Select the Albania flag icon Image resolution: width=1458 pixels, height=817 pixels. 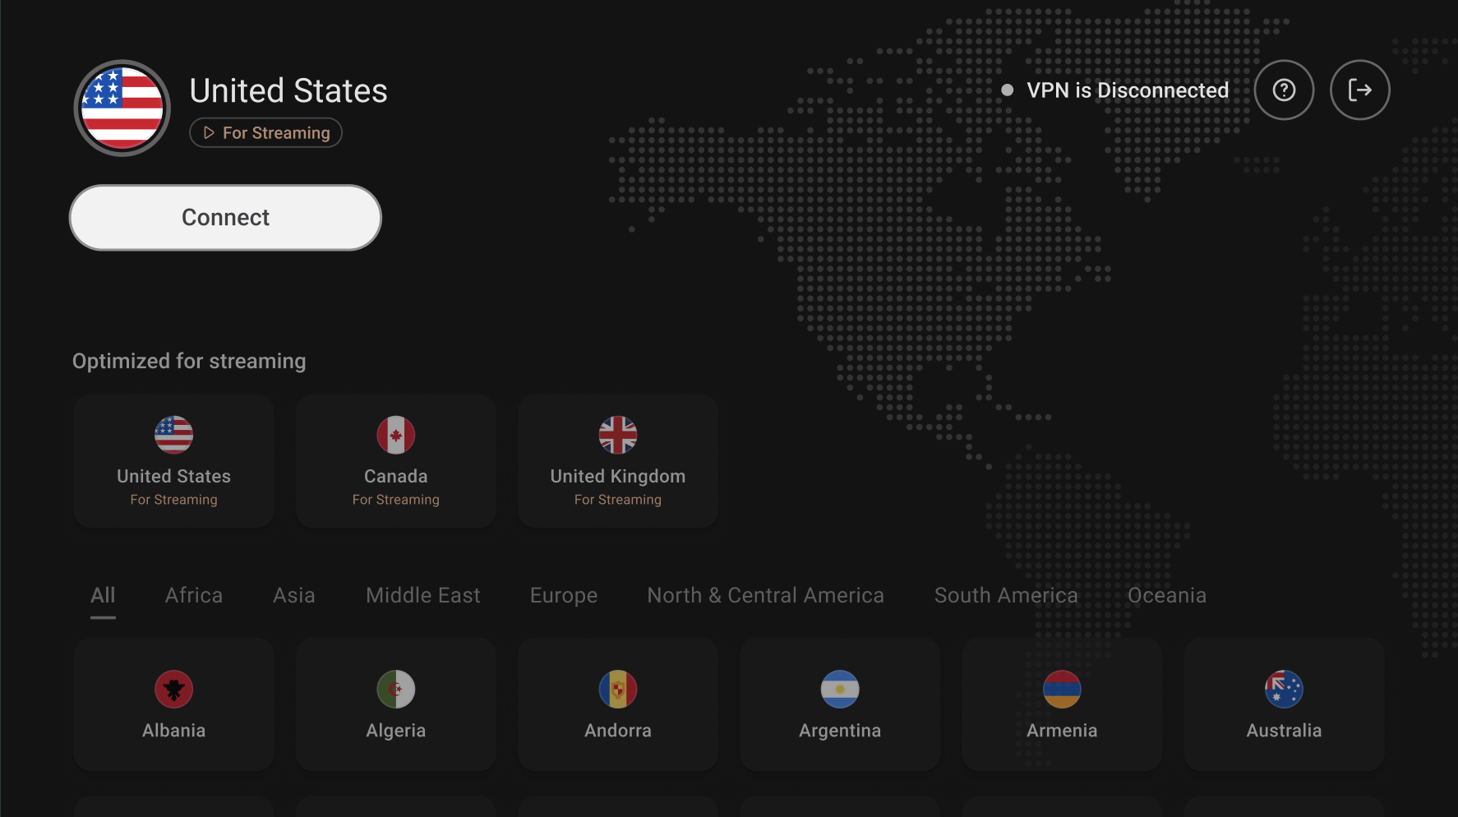[174, 689]
